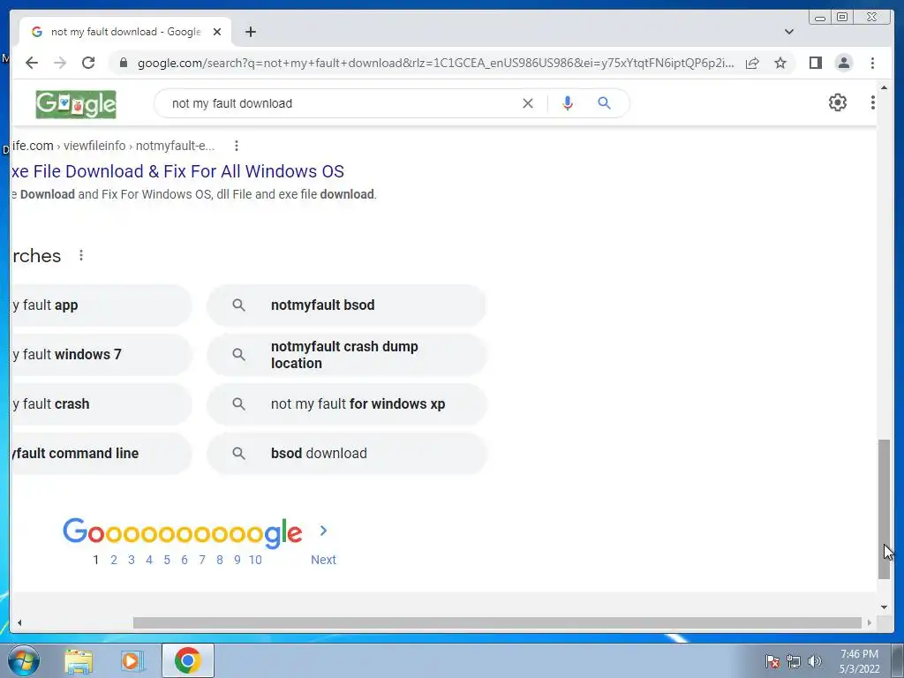Close the 'not my fault download' tab
The height and width of the screenshot is (678, 904).
click(x=217, y=32)
